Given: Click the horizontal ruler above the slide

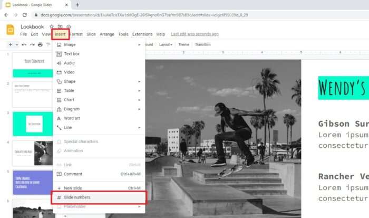Looking at the screenshot, I should (257, 52).
